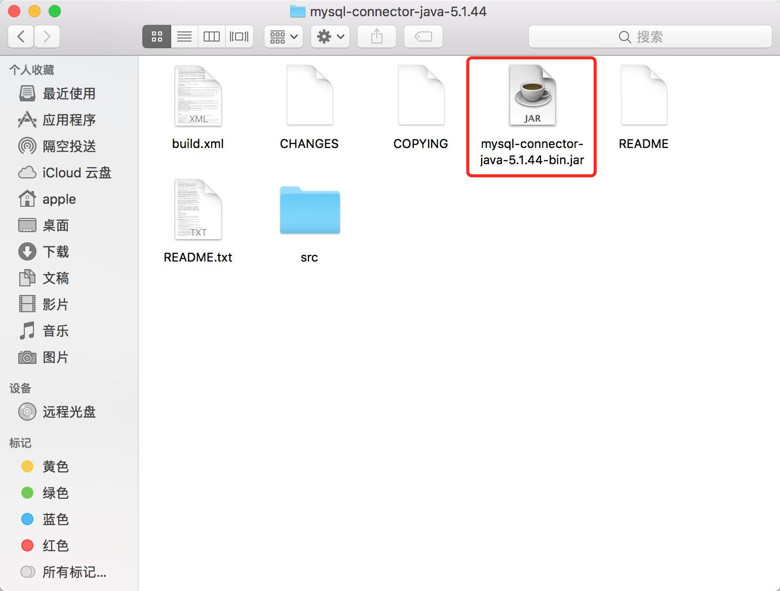Screen dimensions: 780x591
Task: Go forward with the forward arrow
Action: [47, 36]
